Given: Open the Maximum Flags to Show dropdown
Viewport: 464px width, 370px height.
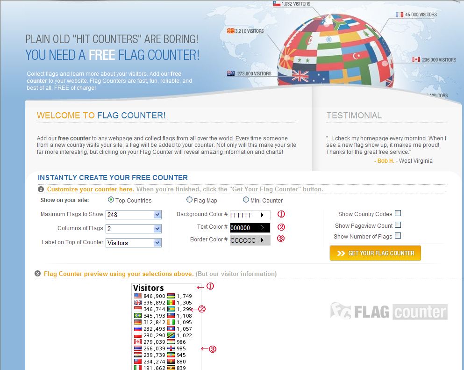Looking at the screenshot, I should 134,215.
